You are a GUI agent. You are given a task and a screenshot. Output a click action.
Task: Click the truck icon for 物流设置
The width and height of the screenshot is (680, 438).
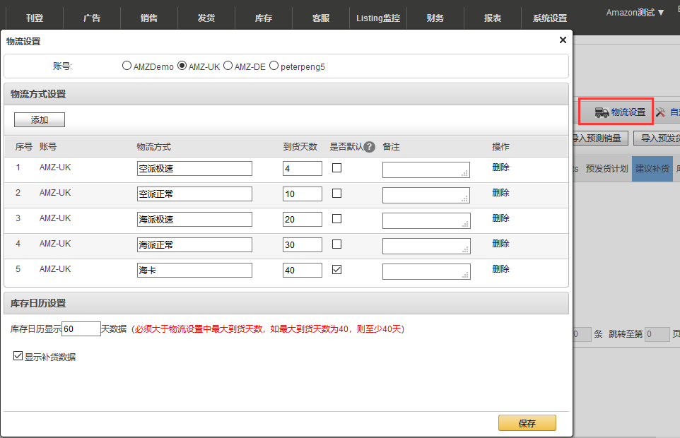point(602,112)
